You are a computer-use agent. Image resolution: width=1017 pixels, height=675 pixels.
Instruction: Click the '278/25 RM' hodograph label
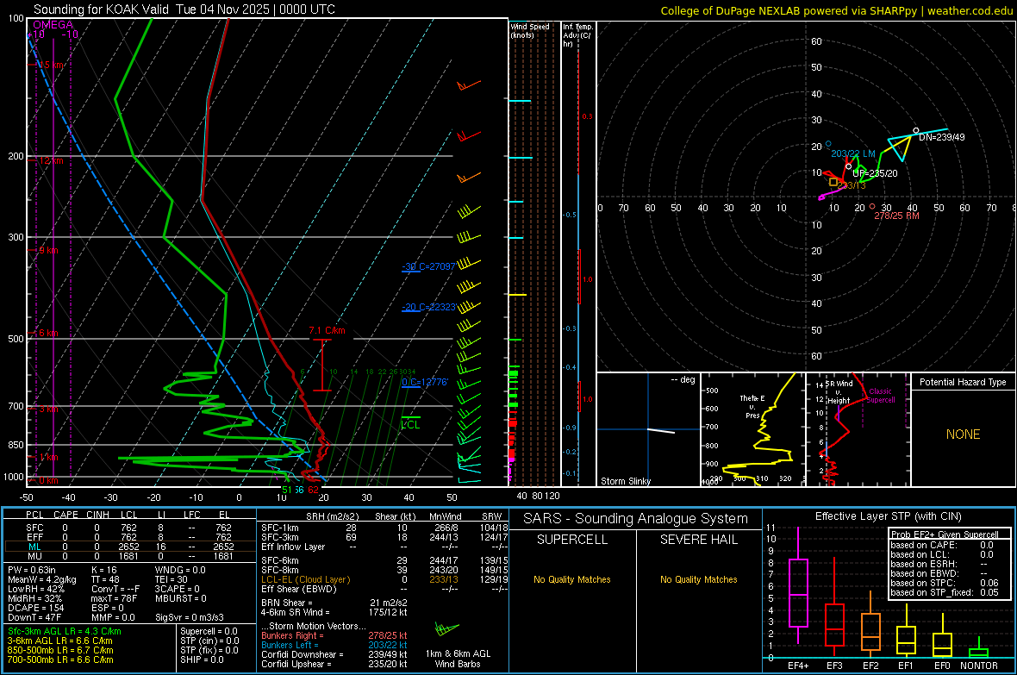[x=896, y=216]
